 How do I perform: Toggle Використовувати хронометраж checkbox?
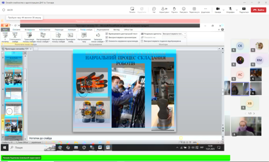coord(107,37)
